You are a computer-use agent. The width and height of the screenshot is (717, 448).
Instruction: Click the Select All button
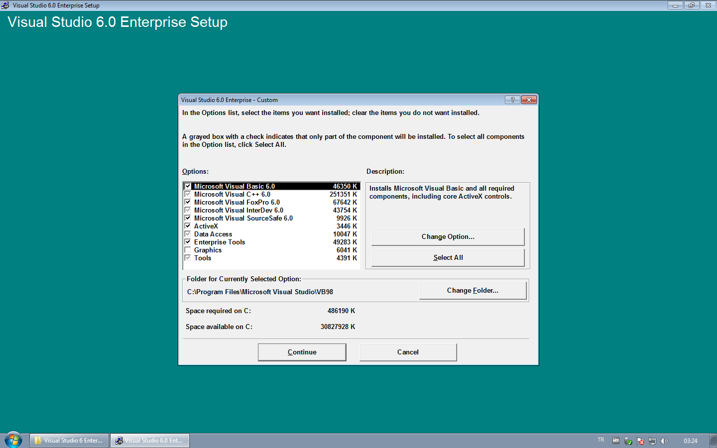448,258
